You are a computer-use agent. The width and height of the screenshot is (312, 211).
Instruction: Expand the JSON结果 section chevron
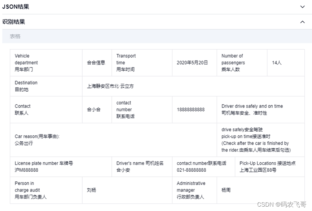click(x=303, y=7)
